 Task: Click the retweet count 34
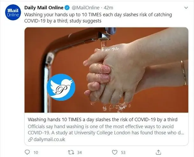point(79,153)
